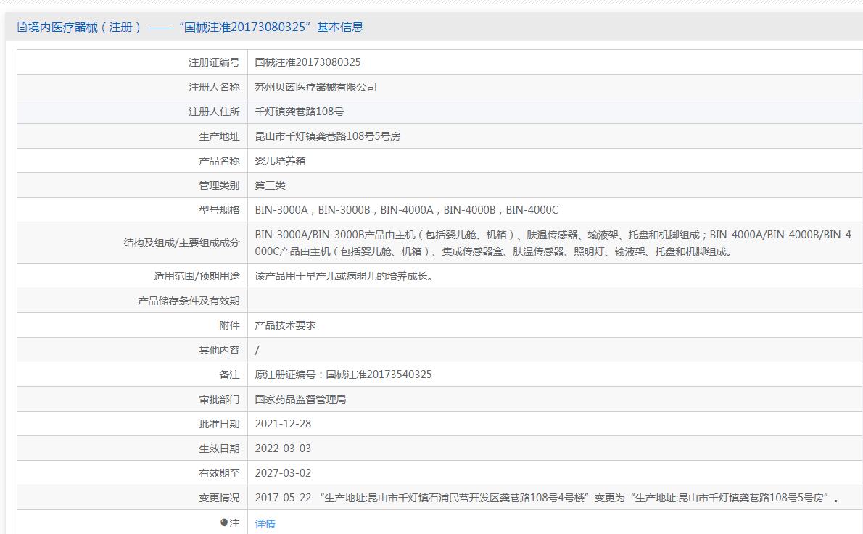Screen dimensions: 863x534
Task: Select expiry date 2027-03-02
Action: [x=283, y=473]
